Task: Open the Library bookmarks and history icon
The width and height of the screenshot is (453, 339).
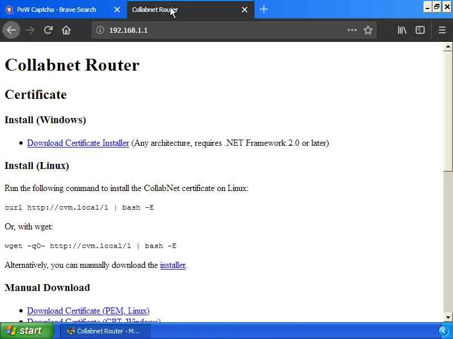Action: 402,30
